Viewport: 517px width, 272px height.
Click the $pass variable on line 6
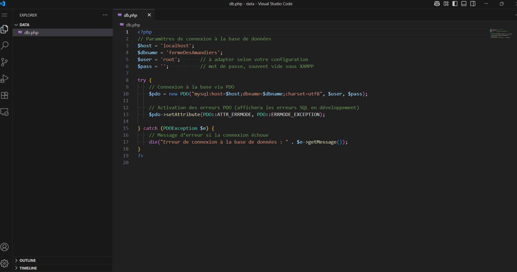point(144,66)
